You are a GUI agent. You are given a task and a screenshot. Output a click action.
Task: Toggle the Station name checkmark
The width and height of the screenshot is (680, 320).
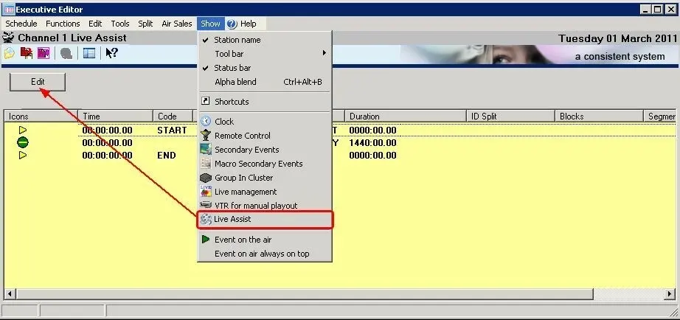pos(237,40)
